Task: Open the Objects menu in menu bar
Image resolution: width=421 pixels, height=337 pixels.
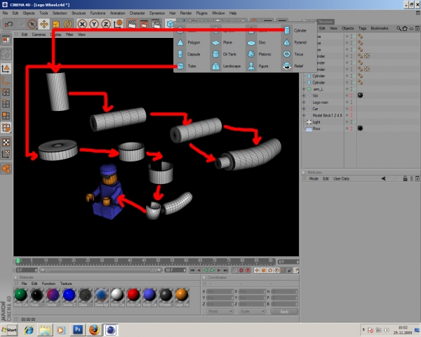Action: (x=29, y=13)
